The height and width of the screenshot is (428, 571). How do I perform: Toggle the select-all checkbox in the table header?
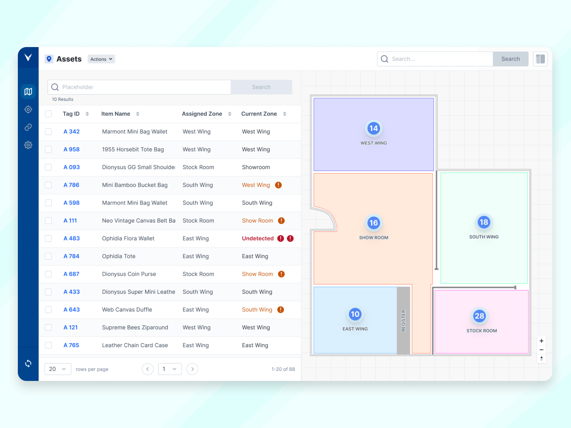pyautogui.click(x=49, y=114)
